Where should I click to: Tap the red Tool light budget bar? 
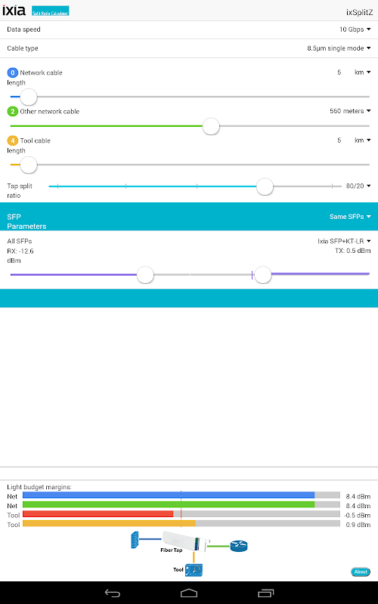click(x=98, y=514)
